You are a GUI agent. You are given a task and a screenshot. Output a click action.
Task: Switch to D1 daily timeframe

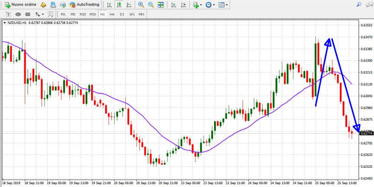pos(122,14)
